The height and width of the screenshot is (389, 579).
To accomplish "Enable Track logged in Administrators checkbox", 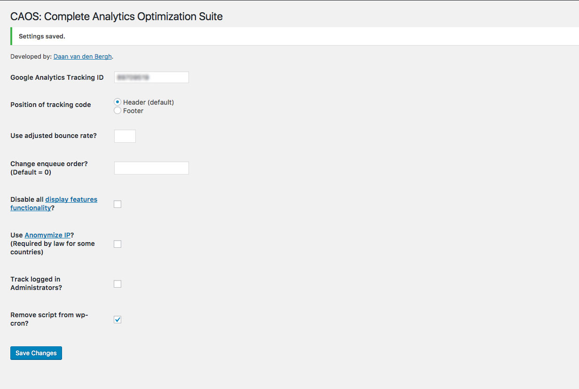I will (117, 284).
